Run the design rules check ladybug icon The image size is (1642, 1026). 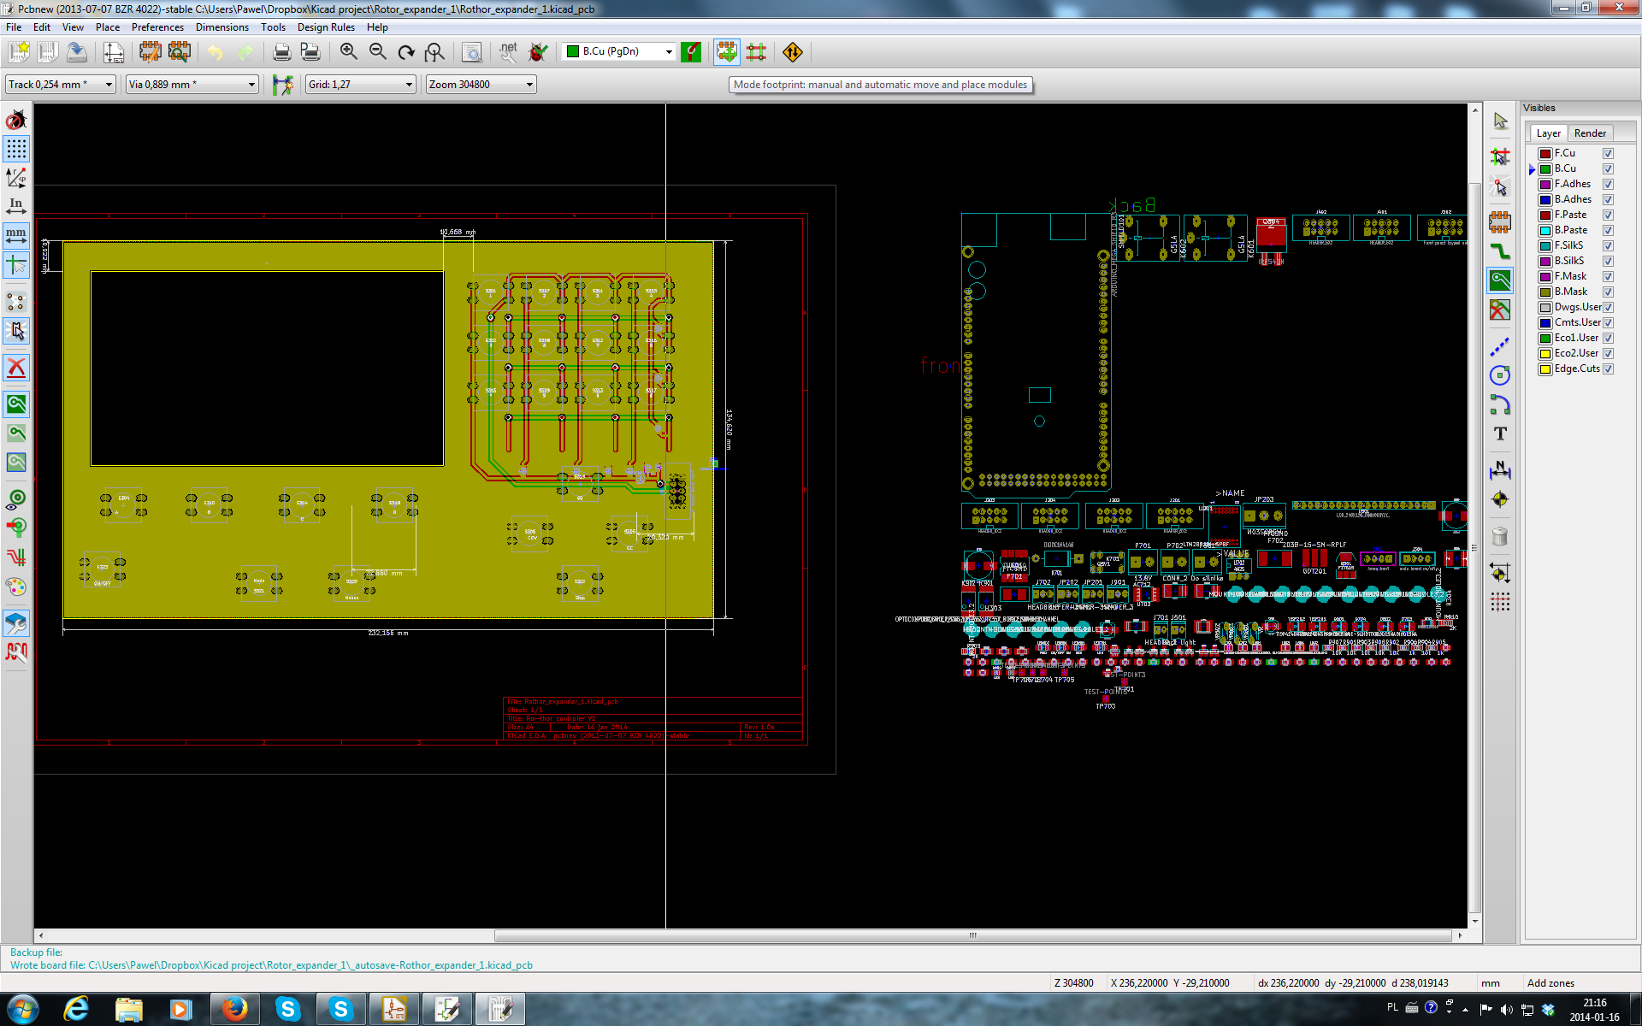[x=538, y=52]
